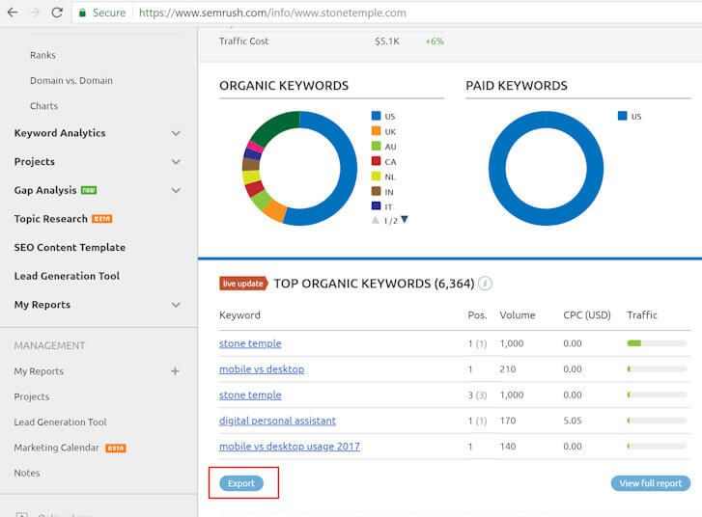Open Lead Generation Tool under Management
The width and height of the screenshot is (702, 517).
[60, 422]
